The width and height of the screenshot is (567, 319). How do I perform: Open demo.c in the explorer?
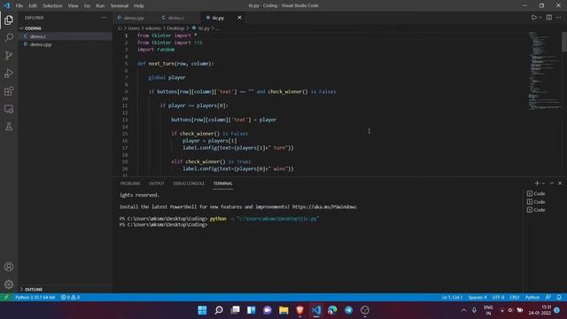[65, 36]
